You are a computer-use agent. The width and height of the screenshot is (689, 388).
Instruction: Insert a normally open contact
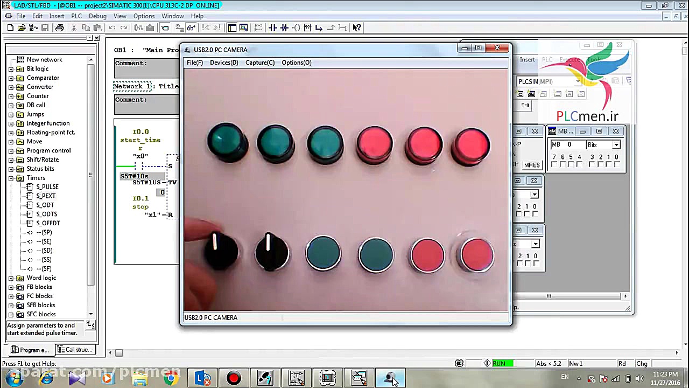[272, 28]
